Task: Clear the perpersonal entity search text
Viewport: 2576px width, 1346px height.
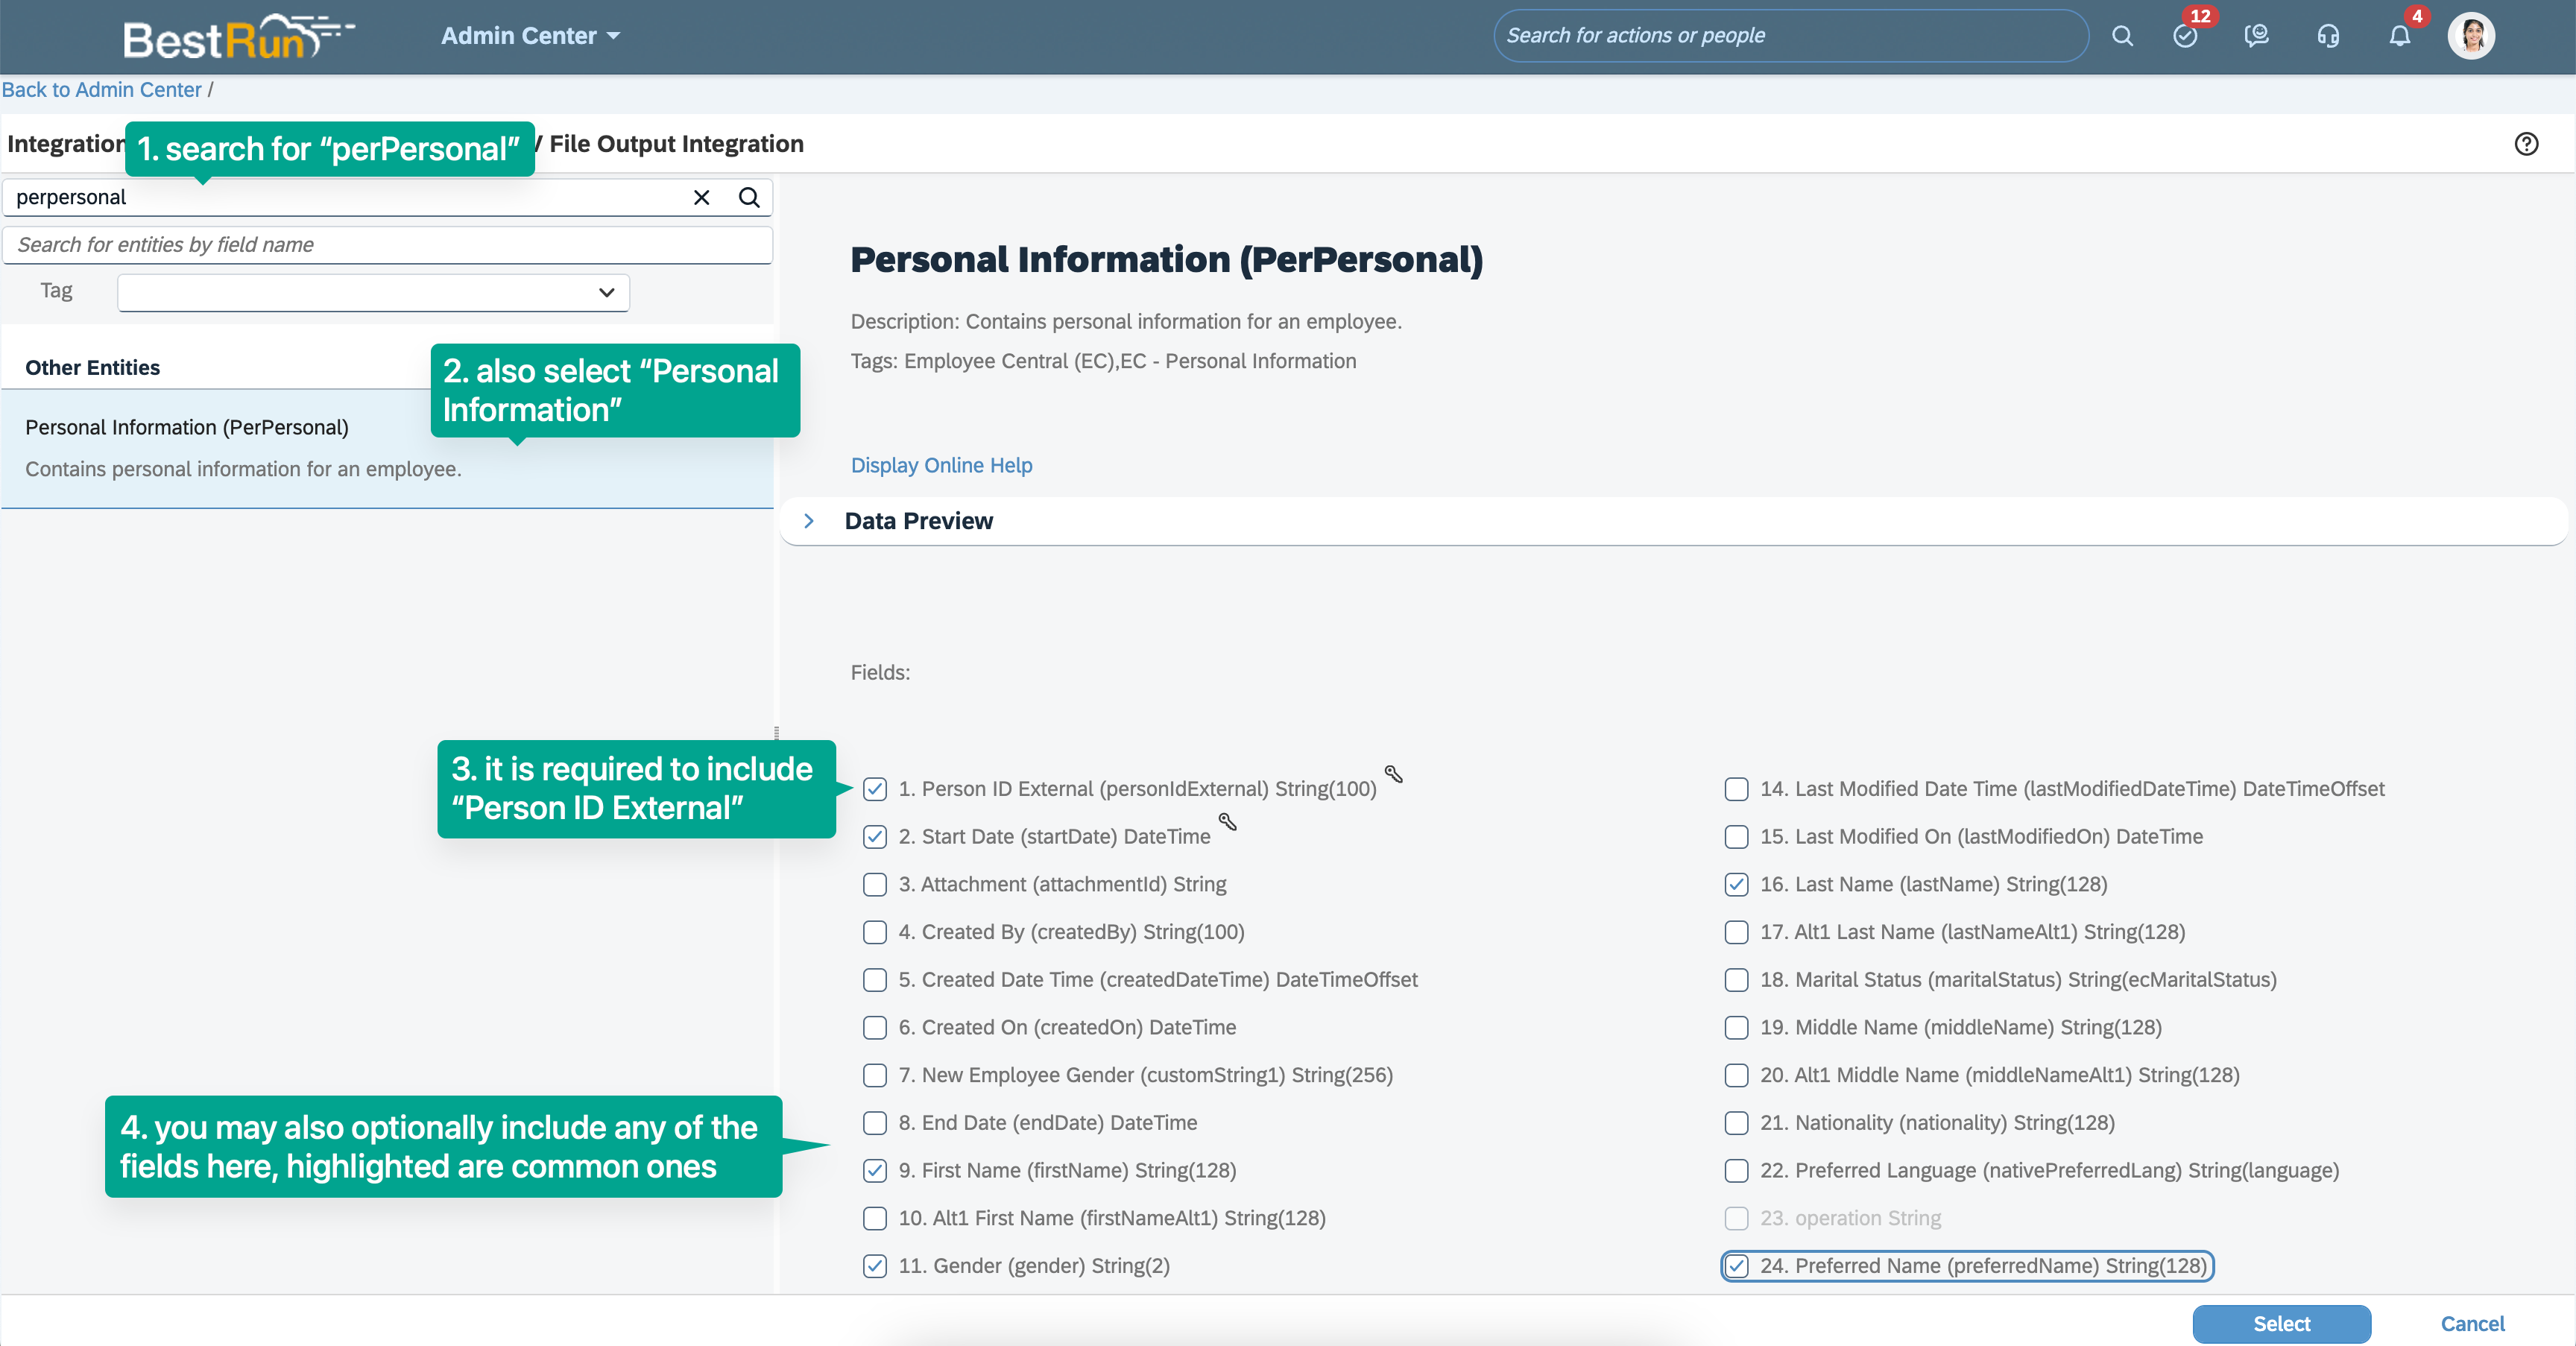Action: 702,197
